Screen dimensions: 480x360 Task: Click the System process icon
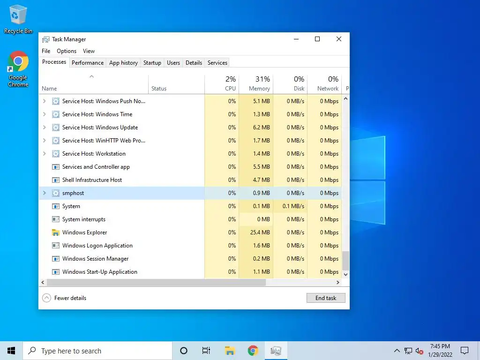point(56,206)
